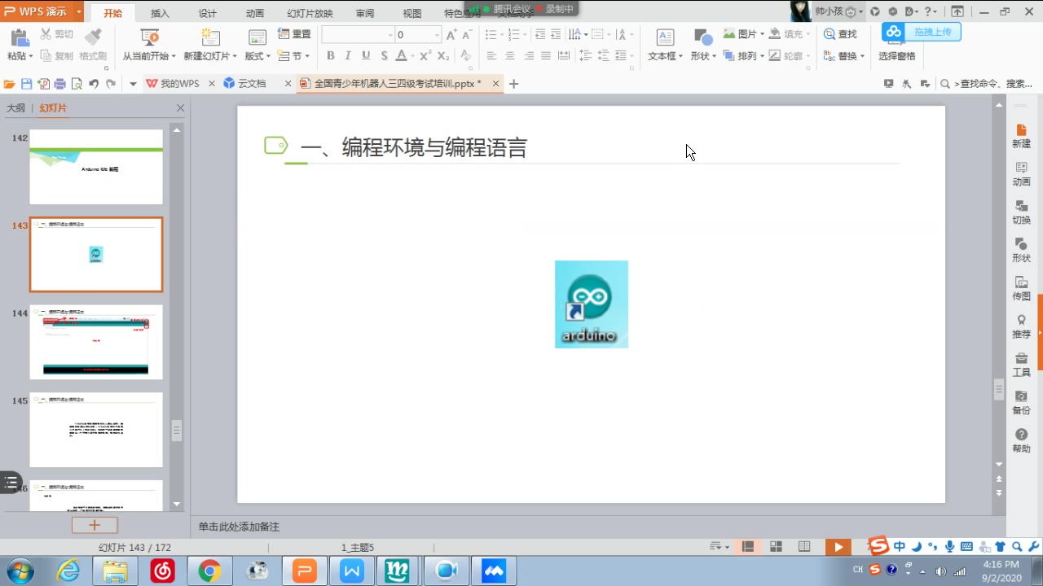
Task: Open the font color dropdown arrow
Action: [412, 56]
